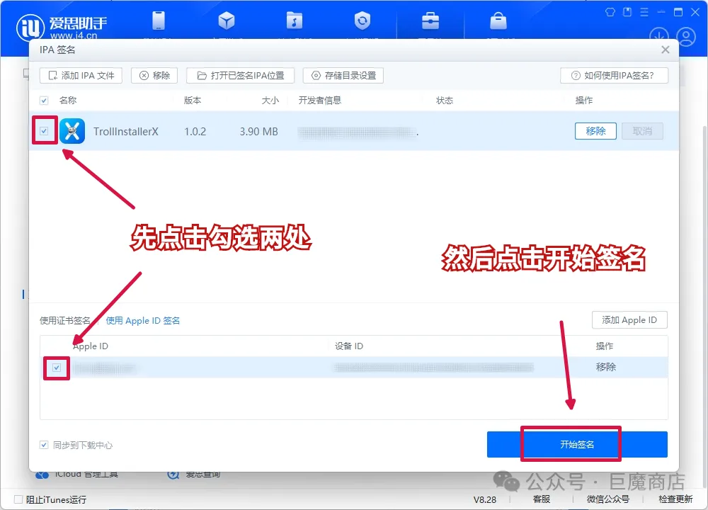Open the store shopping bag icon
708x510 pixels.
pos(498,21)
